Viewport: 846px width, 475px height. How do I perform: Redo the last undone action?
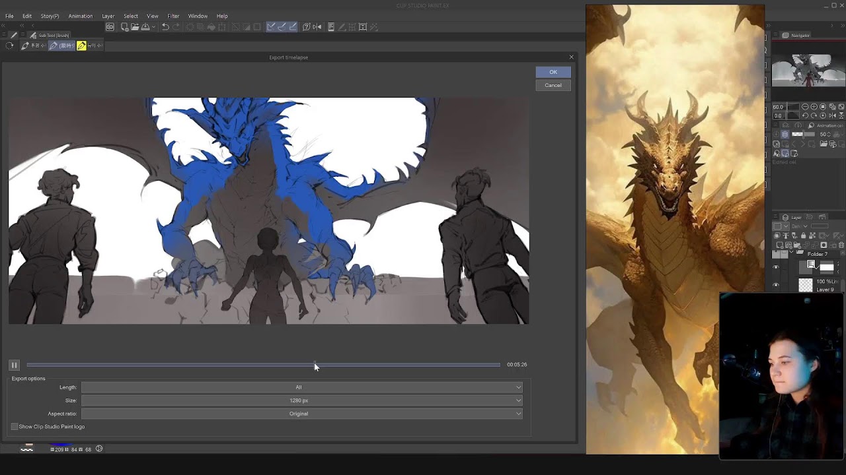176,27
